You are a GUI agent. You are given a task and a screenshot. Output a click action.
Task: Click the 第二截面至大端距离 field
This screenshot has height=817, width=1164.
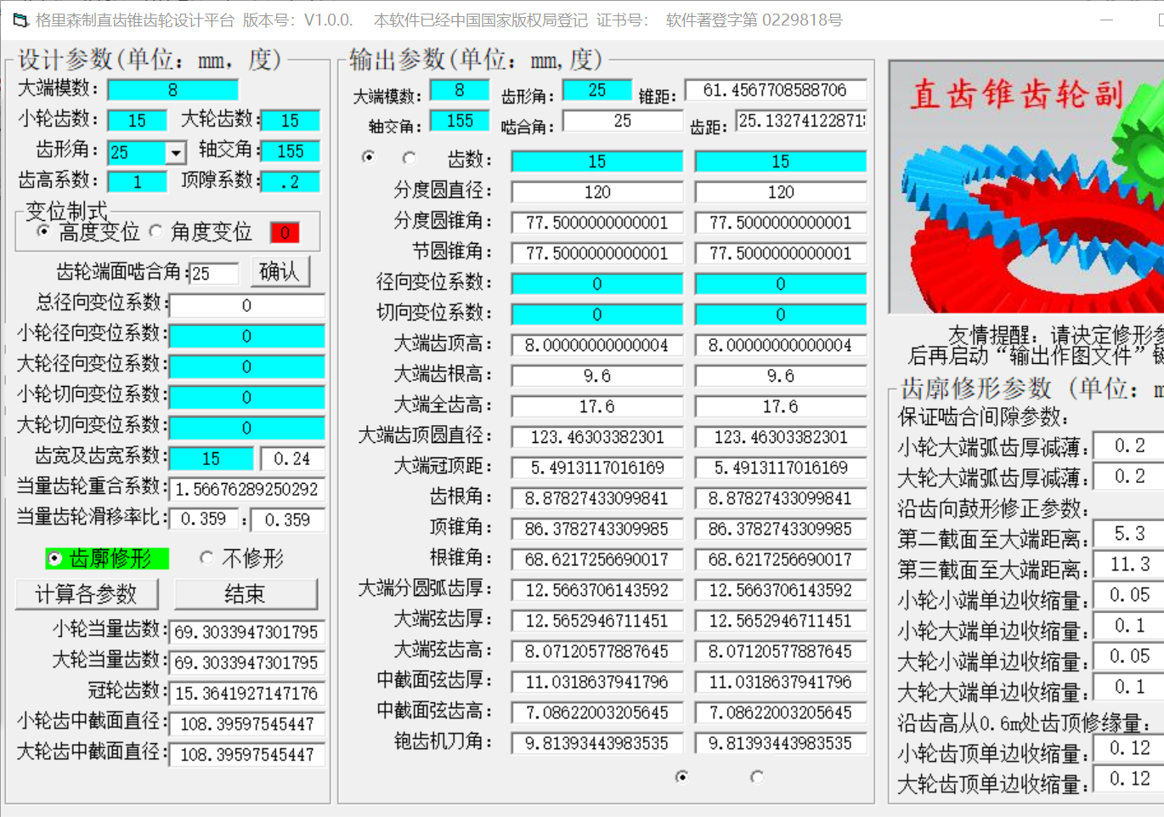[x=1129, y=534]
